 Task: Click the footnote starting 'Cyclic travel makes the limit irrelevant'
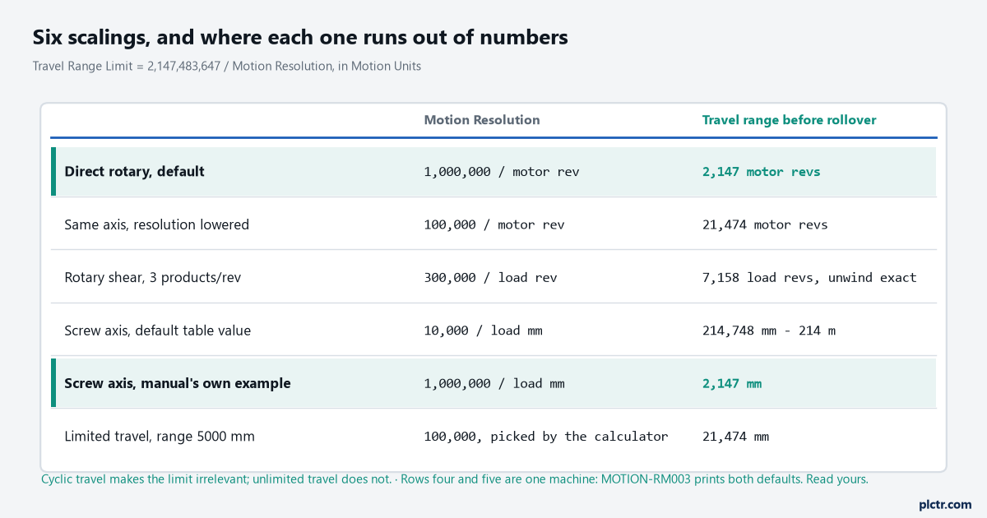(x=455, y=479)
